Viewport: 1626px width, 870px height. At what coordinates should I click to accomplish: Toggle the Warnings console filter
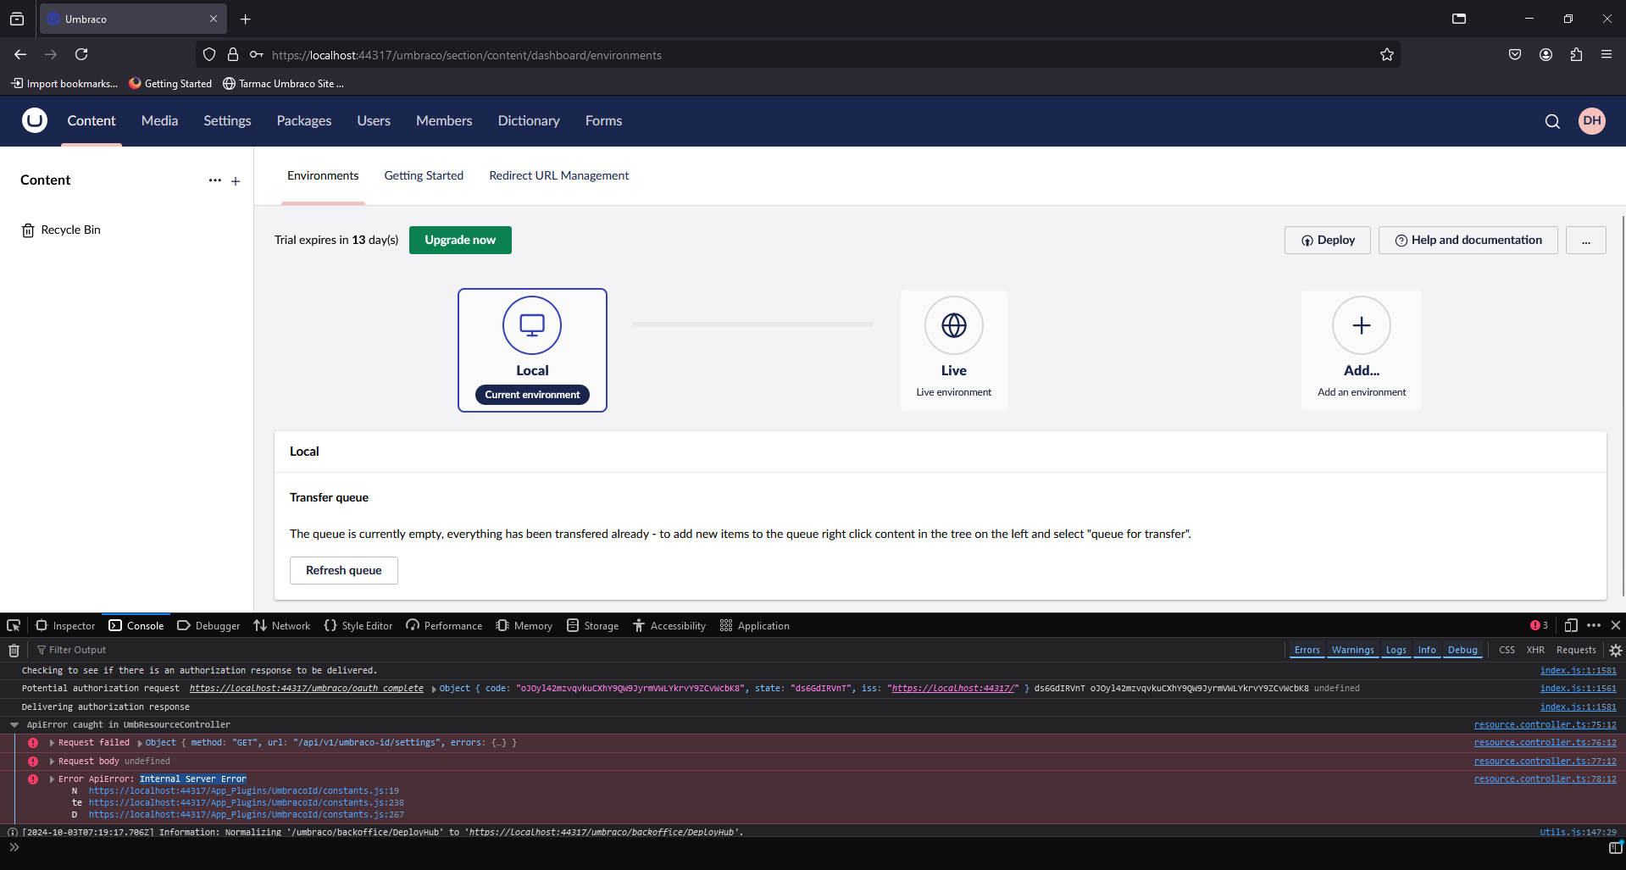1352,650
